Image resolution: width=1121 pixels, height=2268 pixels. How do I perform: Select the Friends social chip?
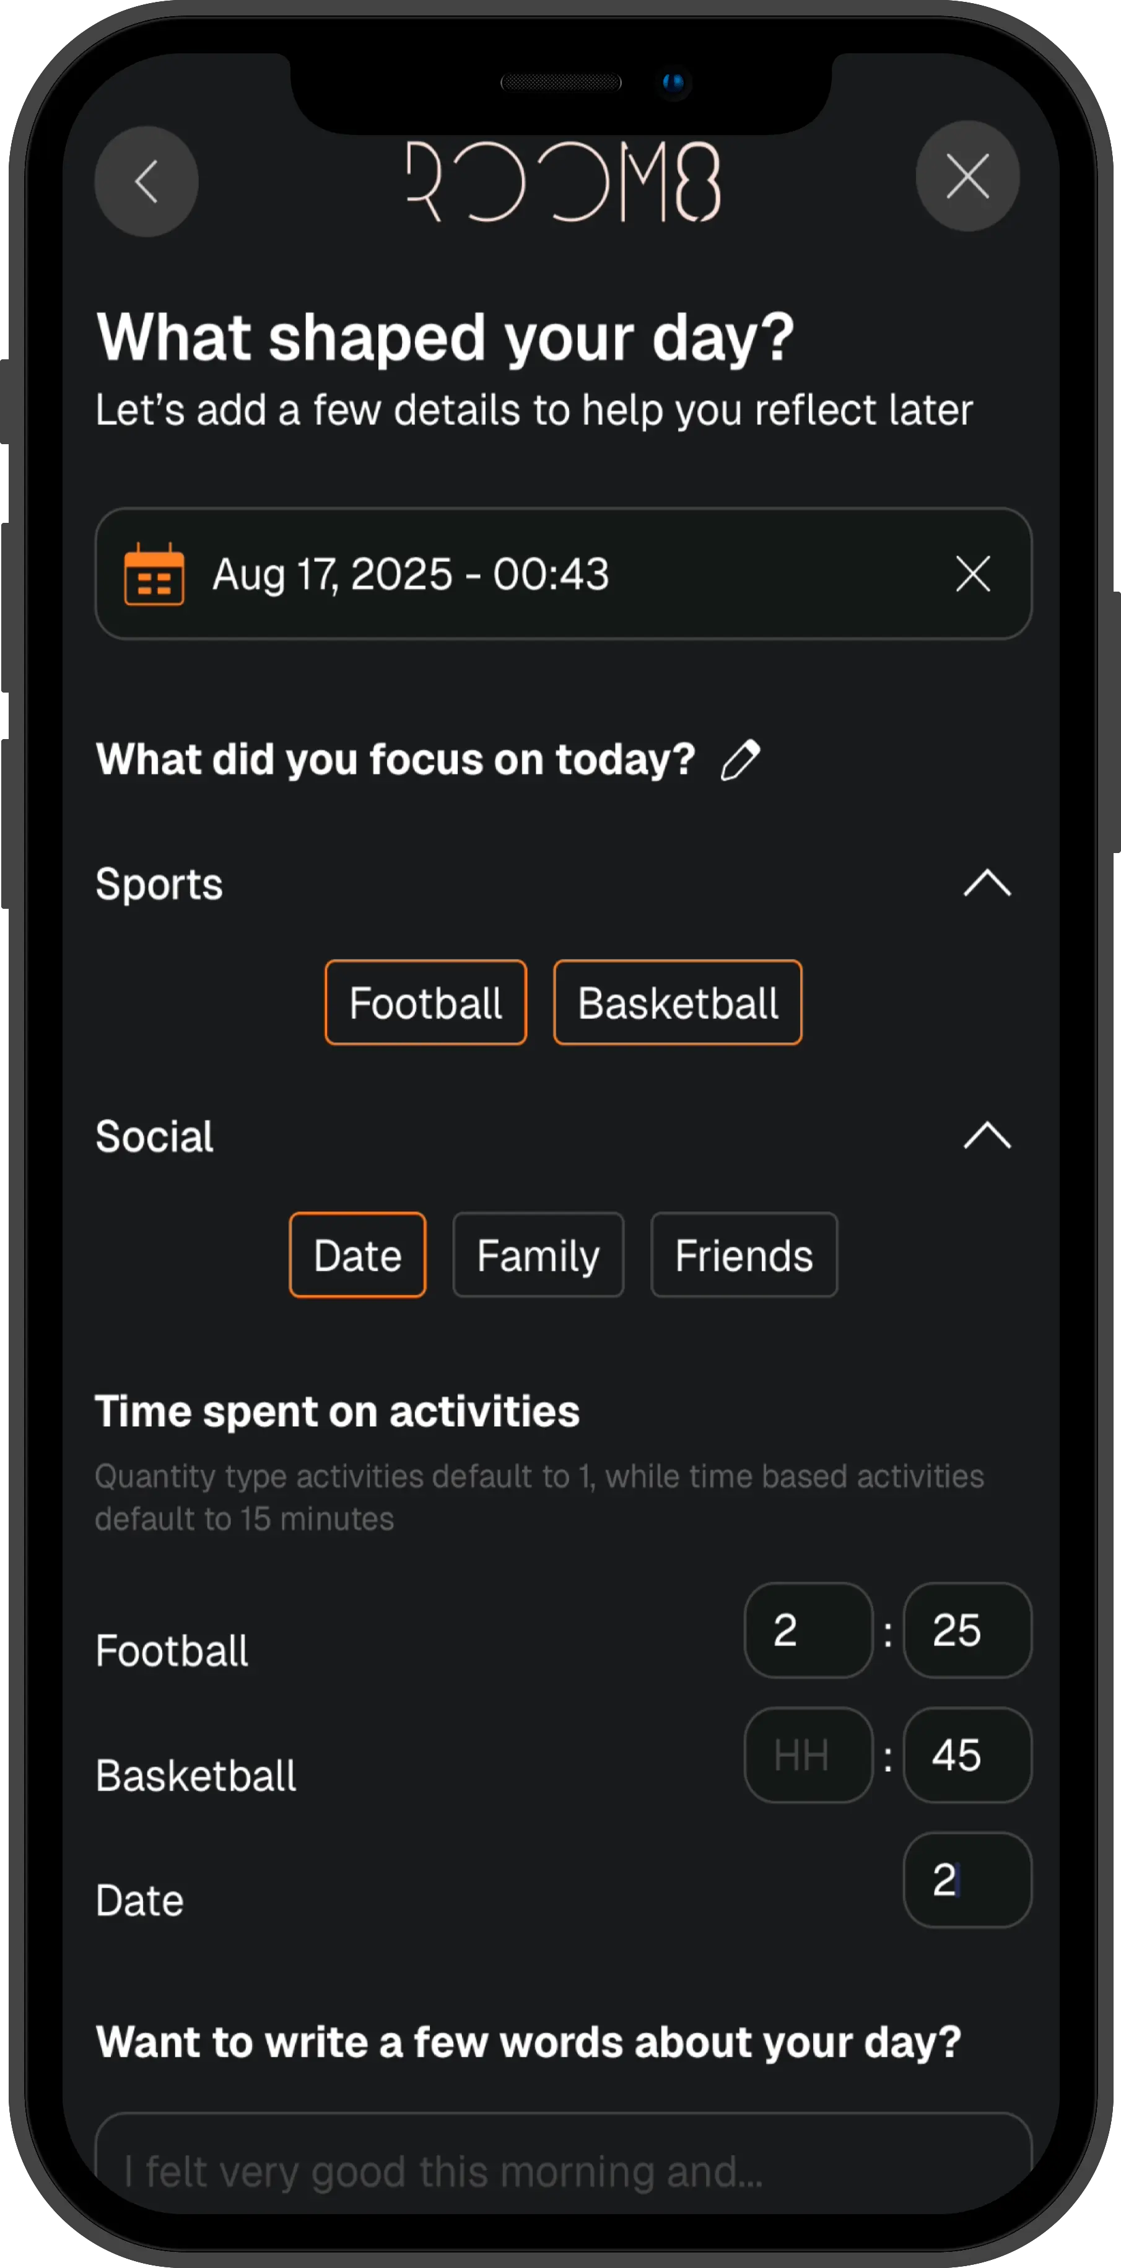tap(744, 1254)
